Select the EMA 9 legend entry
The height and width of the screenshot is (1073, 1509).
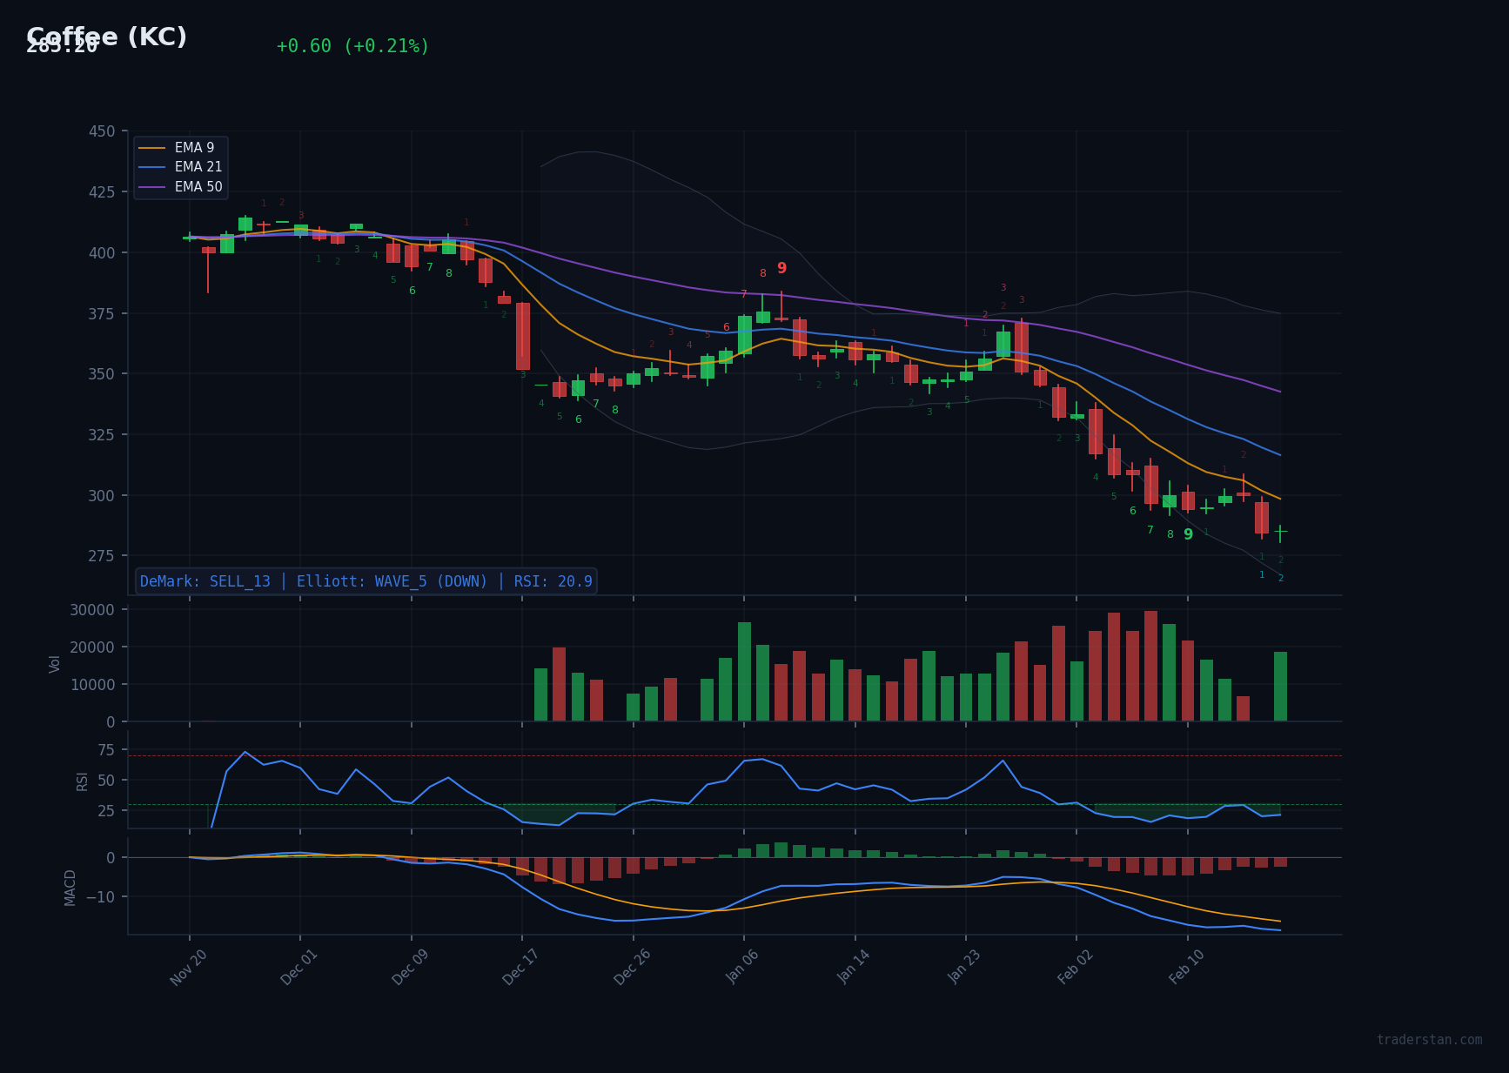click(194, 148)
